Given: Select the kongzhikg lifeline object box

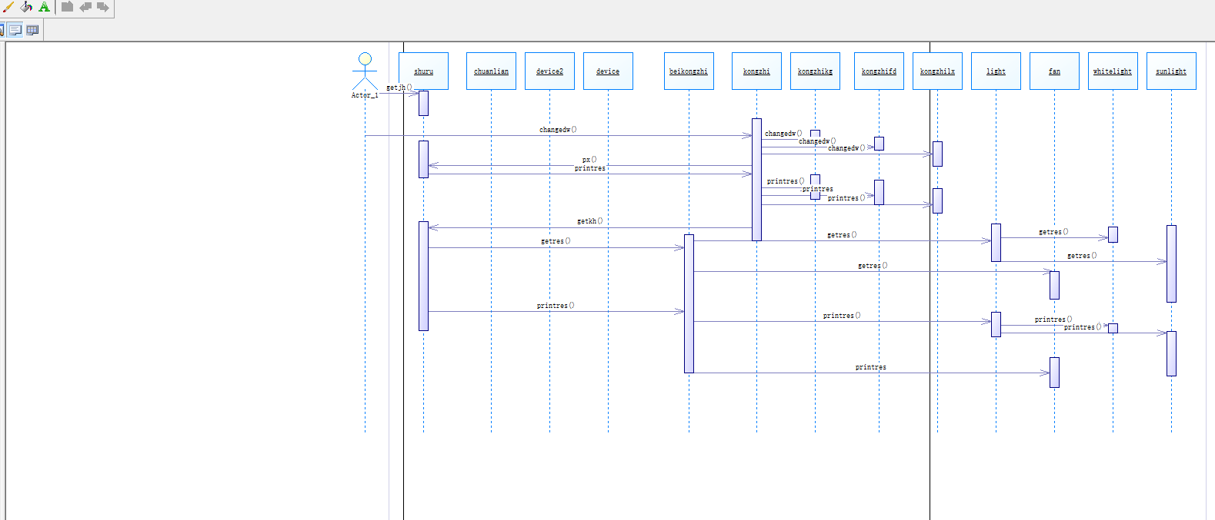Looking at the screenshot, I should pyautogui.click(x=815, y=71).
